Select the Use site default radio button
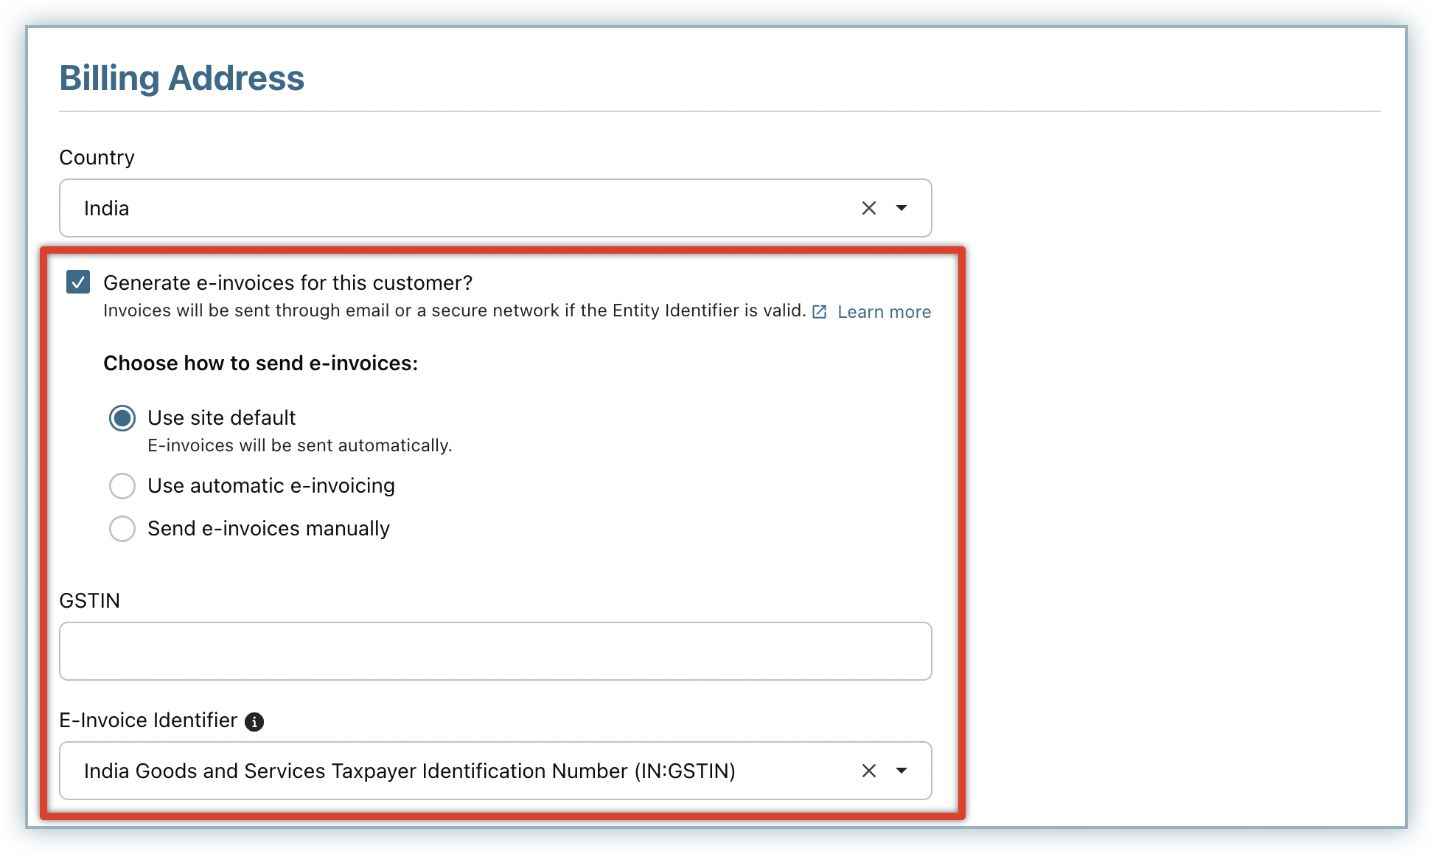 [x=122, y=418]
